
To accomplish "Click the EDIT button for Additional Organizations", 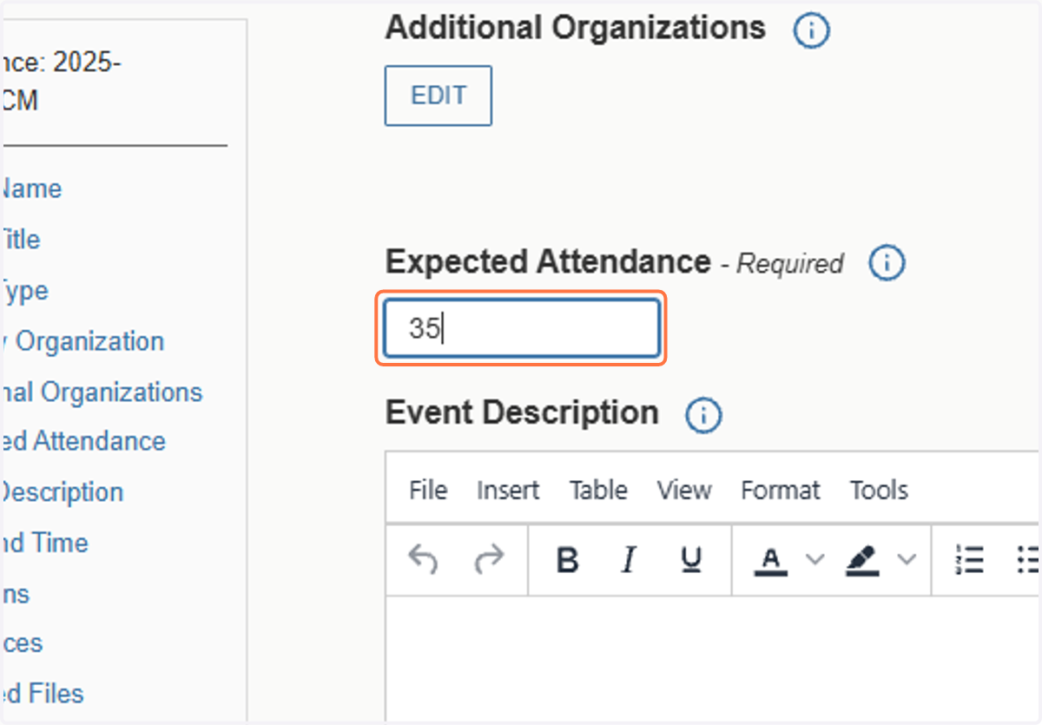I will pos(439,96).
